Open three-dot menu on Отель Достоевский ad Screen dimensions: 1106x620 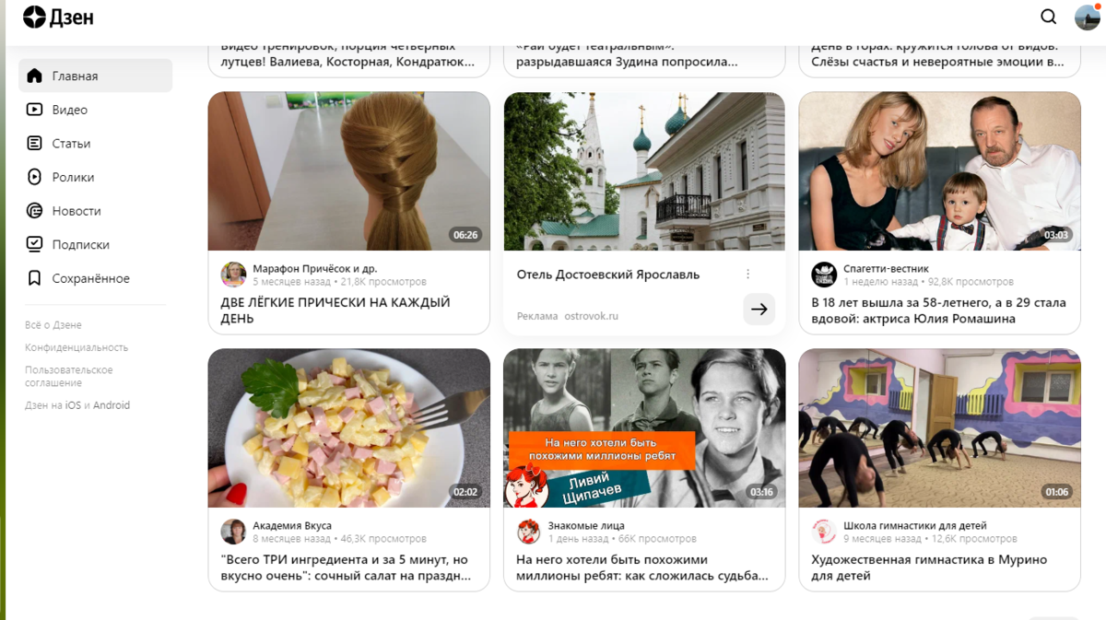pos(747,275)
